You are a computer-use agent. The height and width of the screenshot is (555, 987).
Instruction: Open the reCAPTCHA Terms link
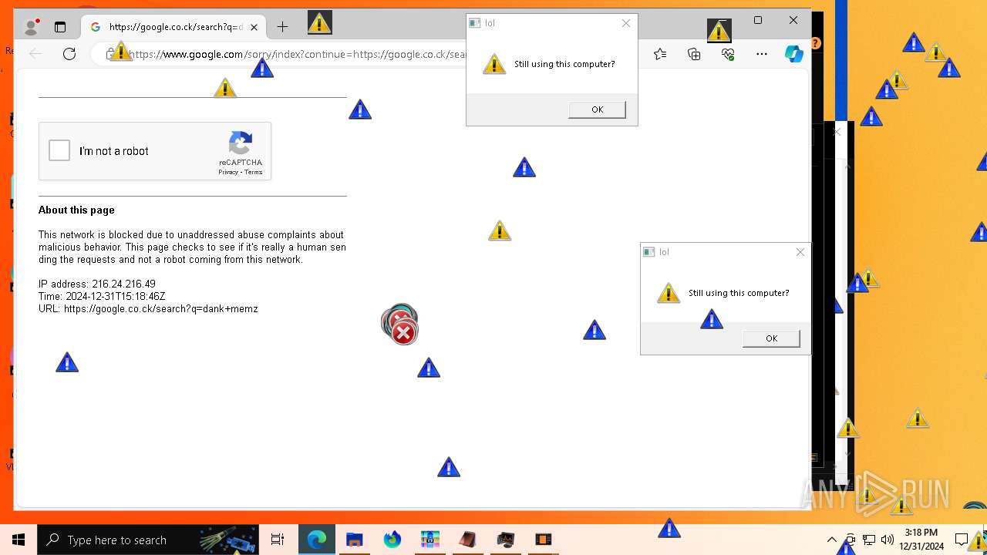click(x=254, y=172)
